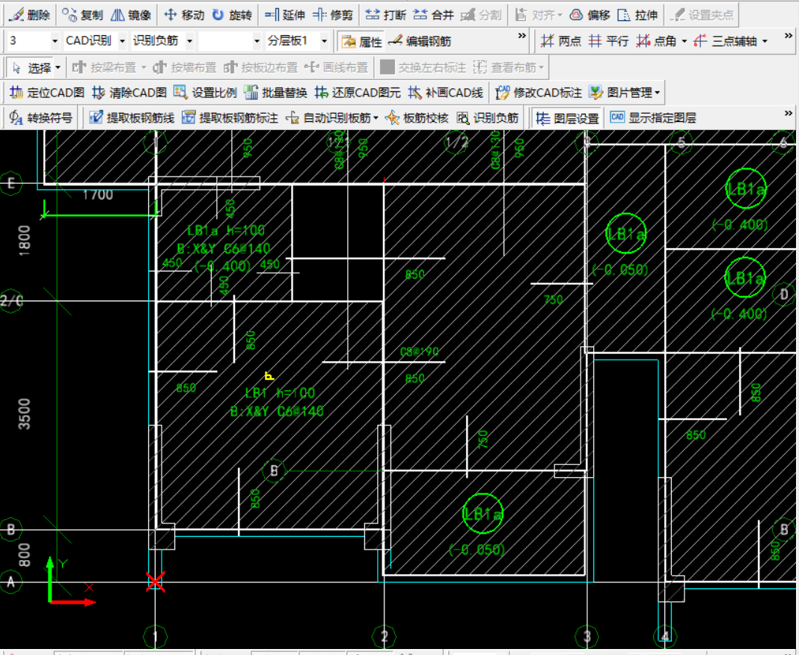This screenshot has height=655, width=799.
Task: Select 平行 parallel axis tool
Action: [x=608, y=40]
